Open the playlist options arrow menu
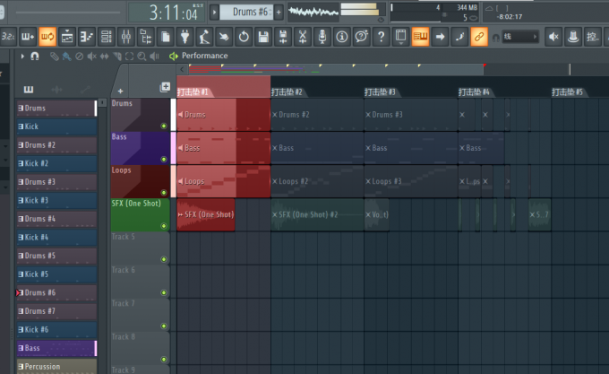Image resolution: width=609 pixels, height=374 pixels. pyautogui.click(x=22, y=57)
